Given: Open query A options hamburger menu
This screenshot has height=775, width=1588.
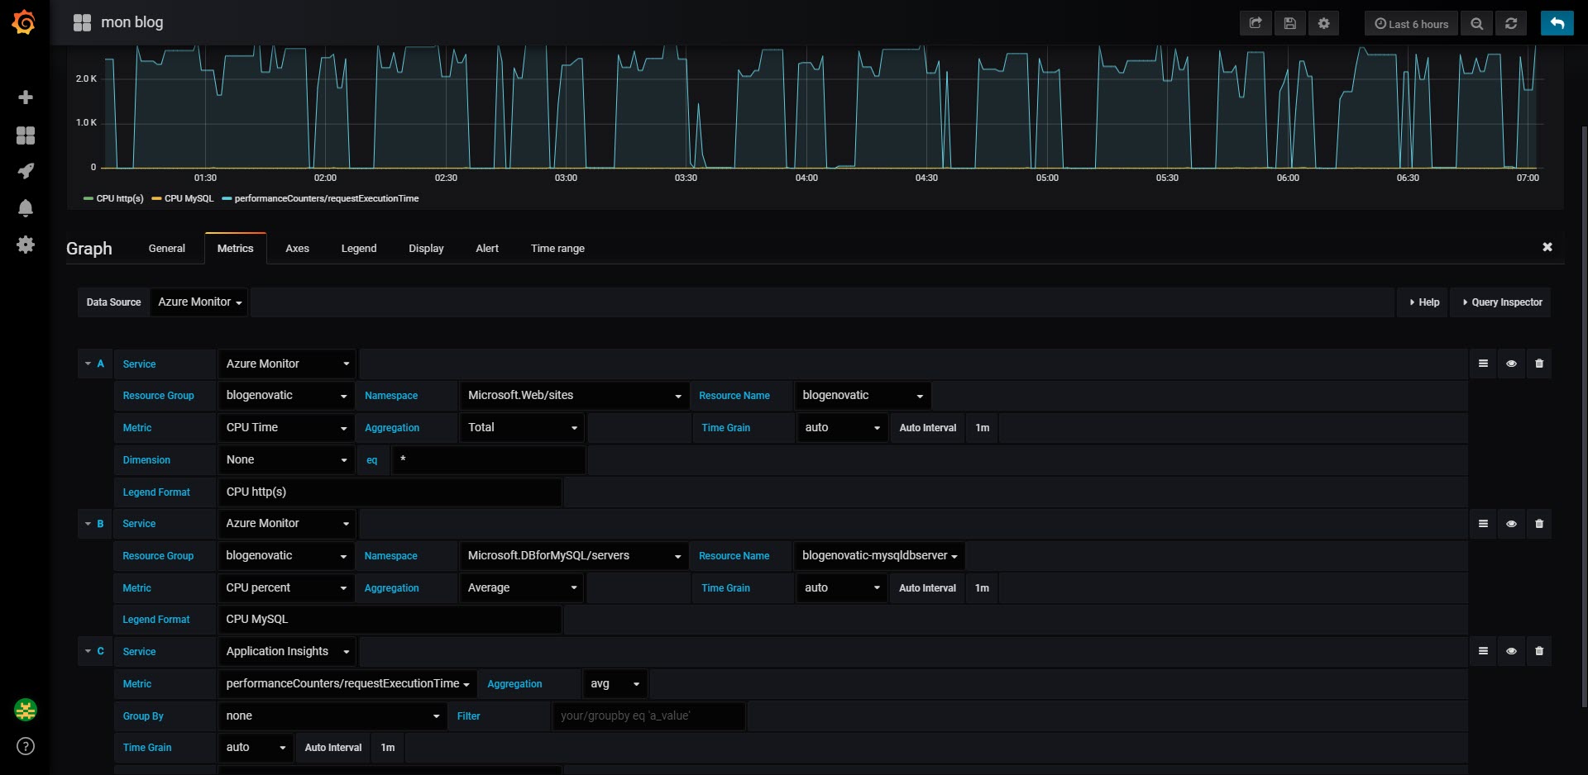Looking at the screenshot, I should pos(1483,364).
